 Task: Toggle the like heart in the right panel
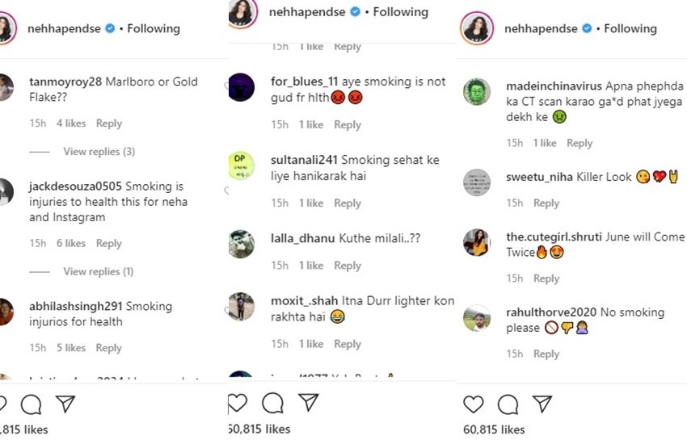[x=473, y=404]
